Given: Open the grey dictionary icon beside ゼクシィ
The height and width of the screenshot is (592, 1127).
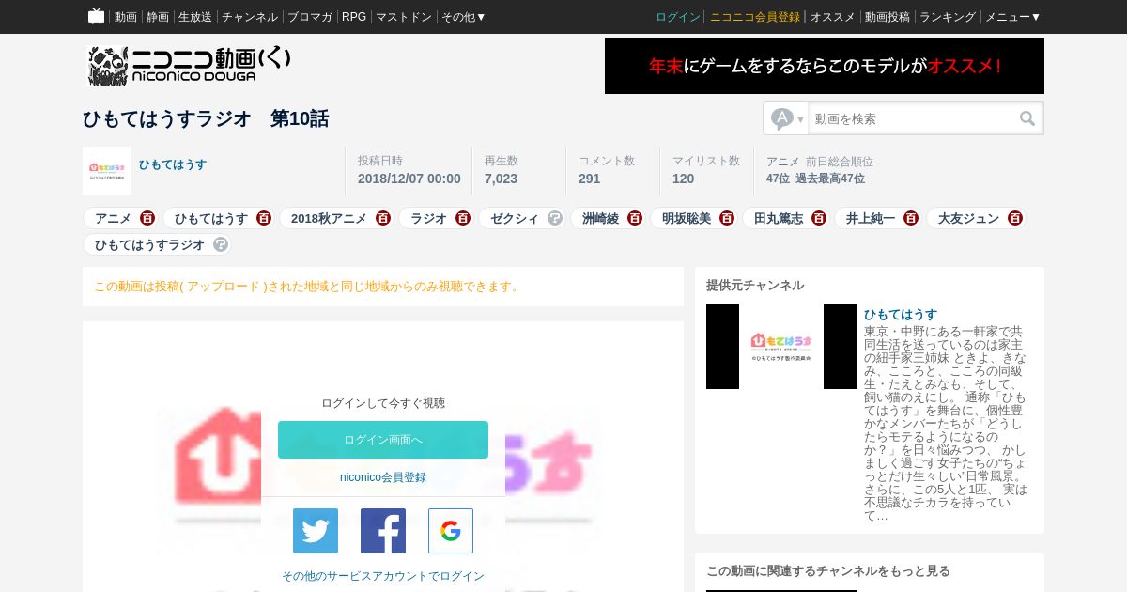Looking at the screenshot, I should pos(555,218).
